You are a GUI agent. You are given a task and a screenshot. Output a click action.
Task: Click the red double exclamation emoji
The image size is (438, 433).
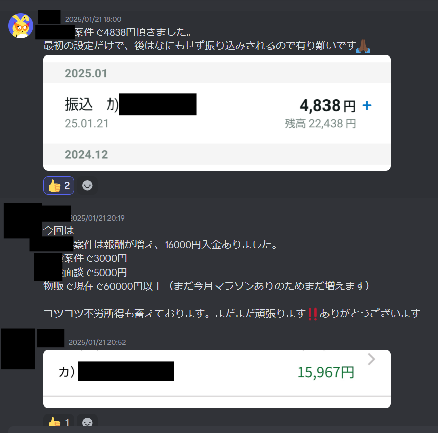(x=312, y=314)
